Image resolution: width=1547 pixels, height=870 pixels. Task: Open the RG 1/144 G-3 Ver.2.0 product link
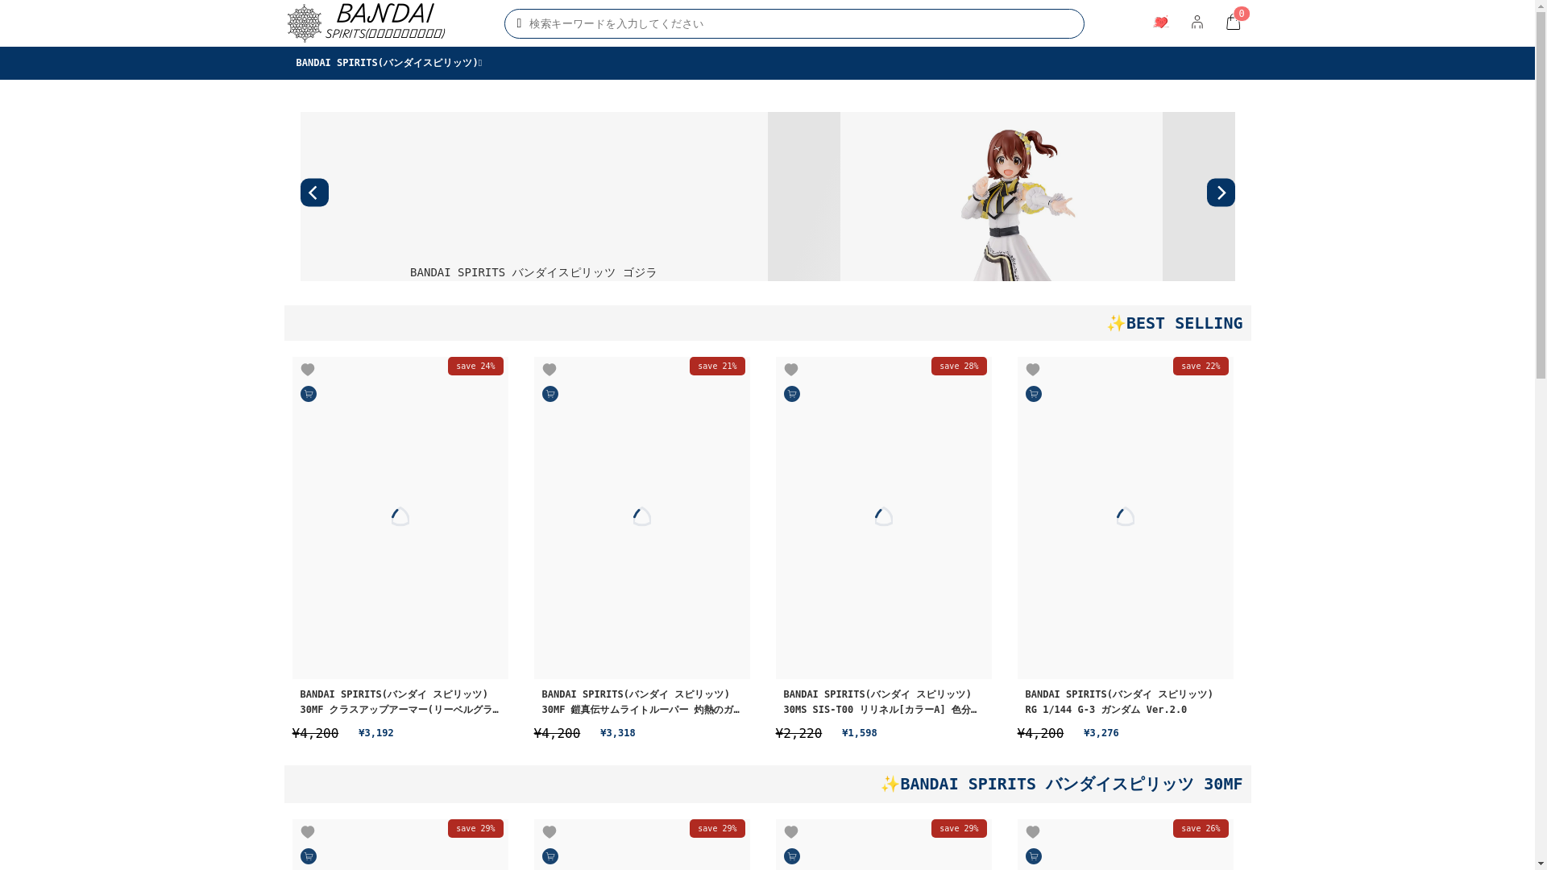tap(1118, 702)
